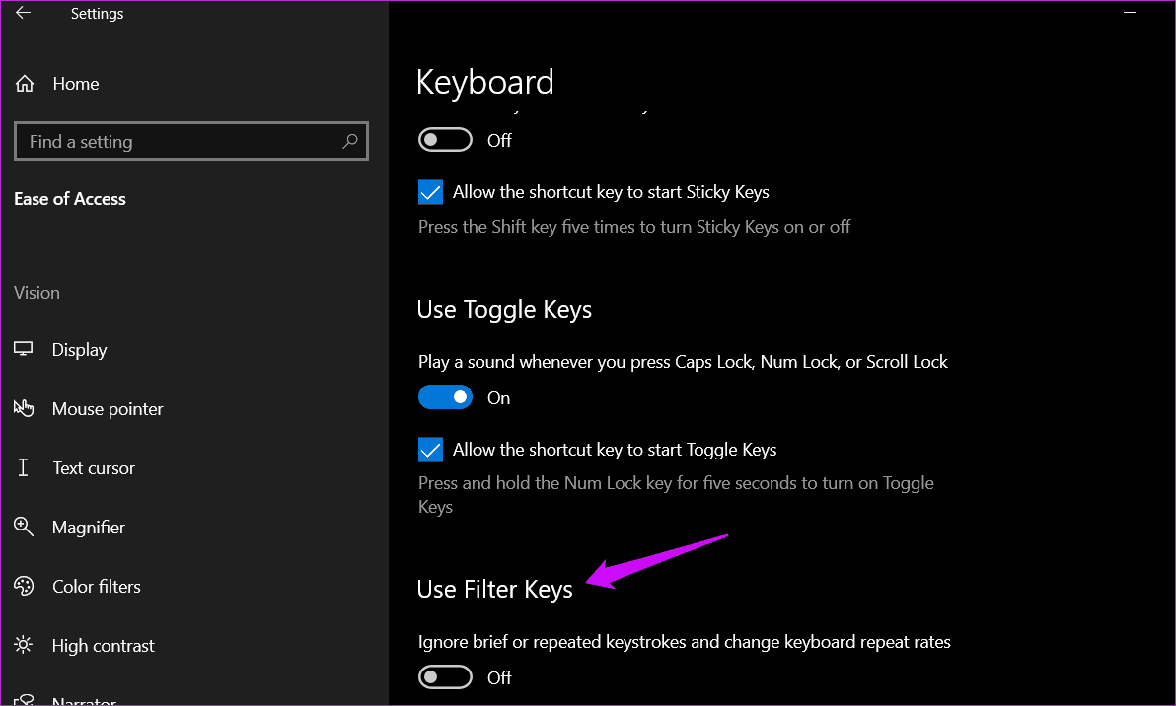Screen dimensions: 1176x706
Task: Uncheck Allow the shortcut key to start Toggle Keys
Action: (430, 450)
